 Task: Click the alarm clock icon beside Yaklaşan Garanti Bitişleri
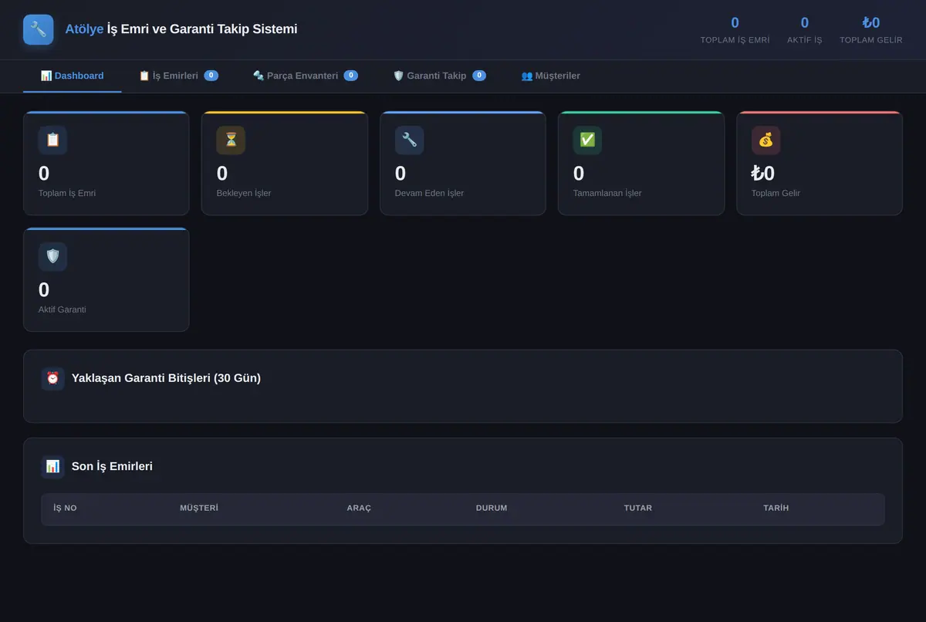tap(52, 378)
